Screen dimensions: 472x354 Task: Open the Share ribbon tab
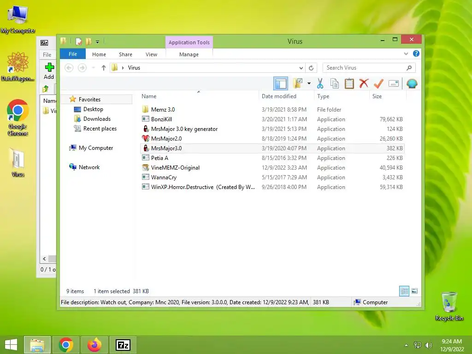(x=125, y=54)
